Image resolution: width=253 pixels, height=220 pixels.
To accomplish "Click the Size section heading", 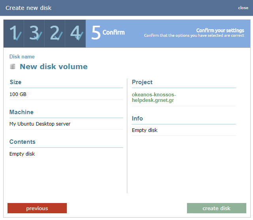I will pos(15,82).
